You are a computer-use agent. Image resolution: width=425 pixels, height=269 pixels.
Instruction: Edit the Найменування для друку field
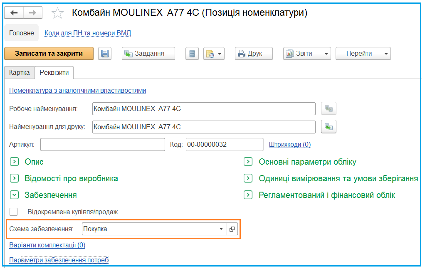tap(204, 127)
